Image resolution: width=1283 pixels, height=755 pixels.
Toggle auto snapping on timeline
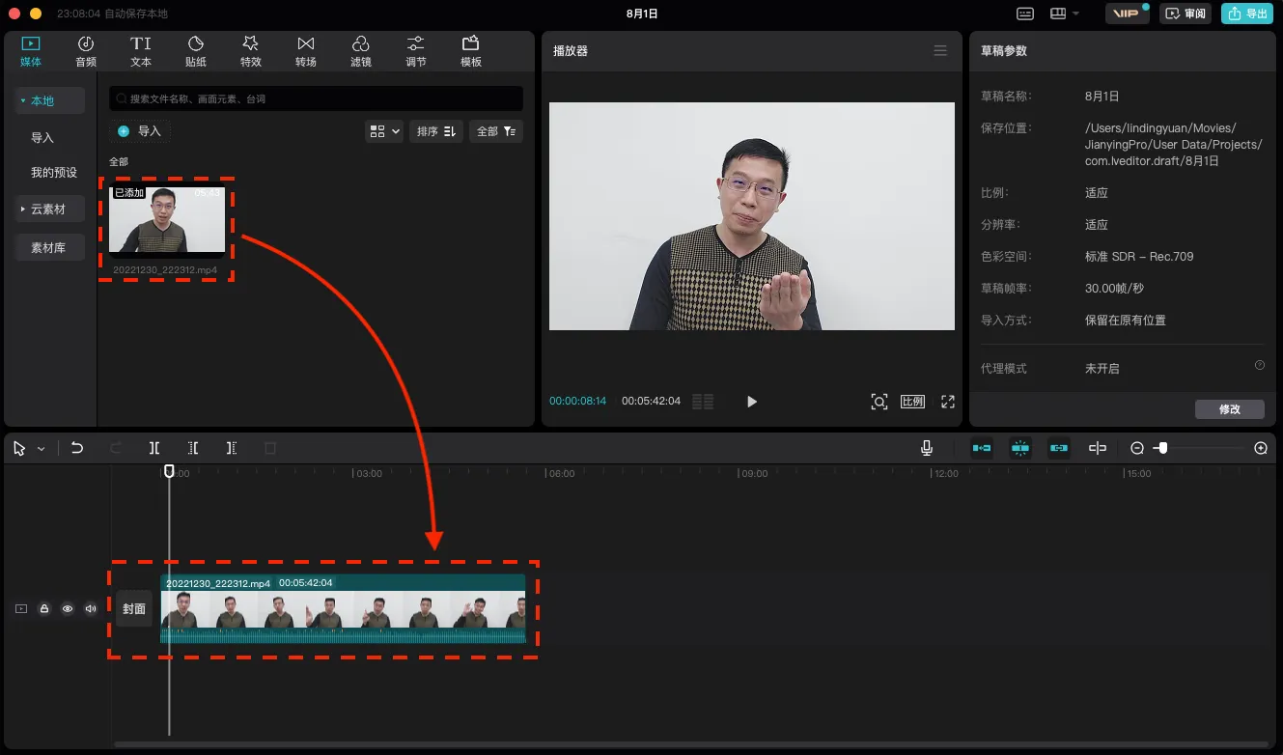coord(1020,448)
